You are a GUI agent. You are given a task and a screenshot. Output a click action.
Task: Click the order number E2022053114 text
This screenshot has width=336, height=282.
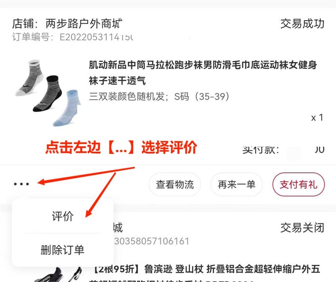pos(73,37)
